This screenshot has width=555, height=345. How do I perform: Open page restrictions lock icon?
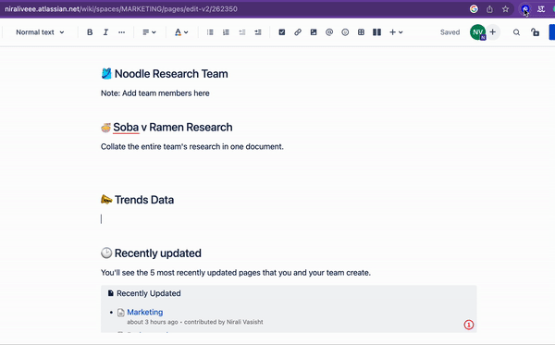535,32
